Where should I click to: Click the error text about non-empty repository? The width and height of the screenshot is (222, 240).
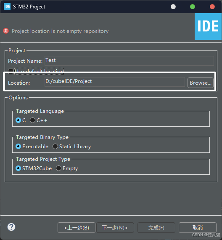tap(60, 31)
